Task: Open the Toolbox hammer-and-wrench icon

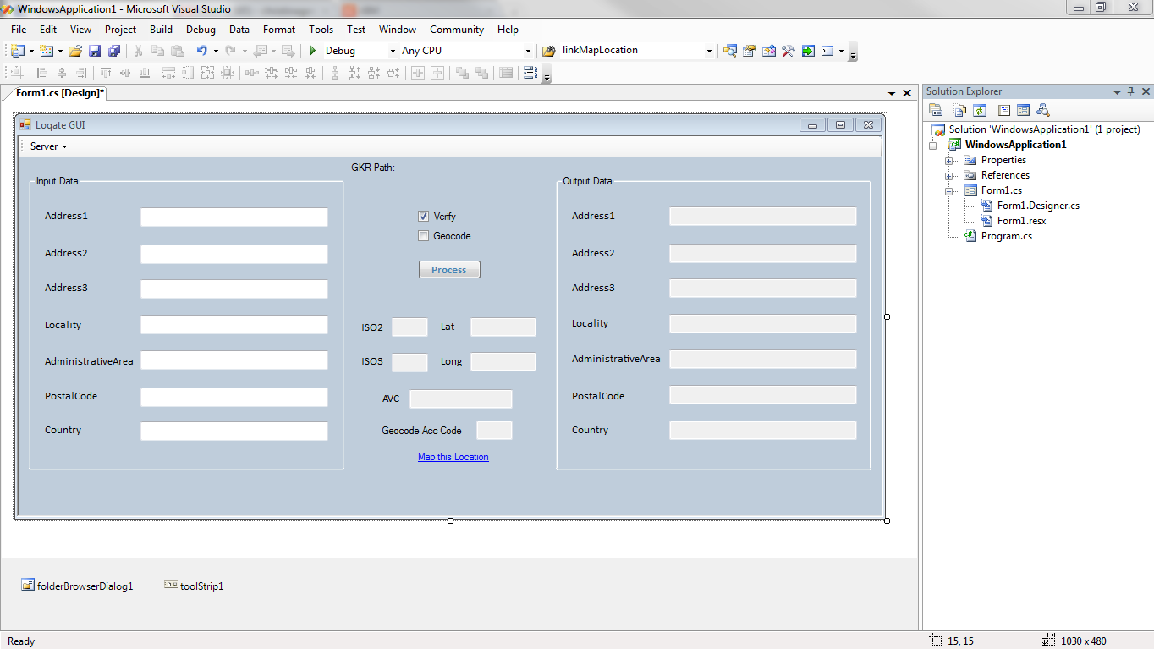Action: pyautogui.click(x=788, y=51)
